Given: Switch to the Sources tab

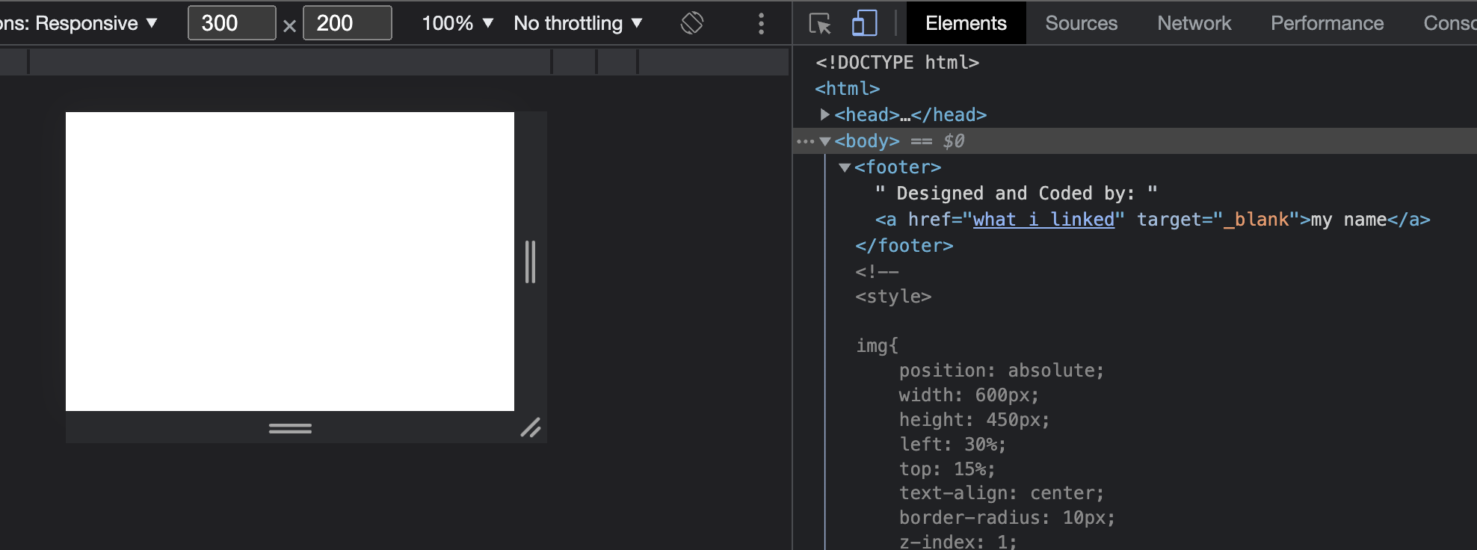Looking at the screenshot, I should tap(1081, 23).
